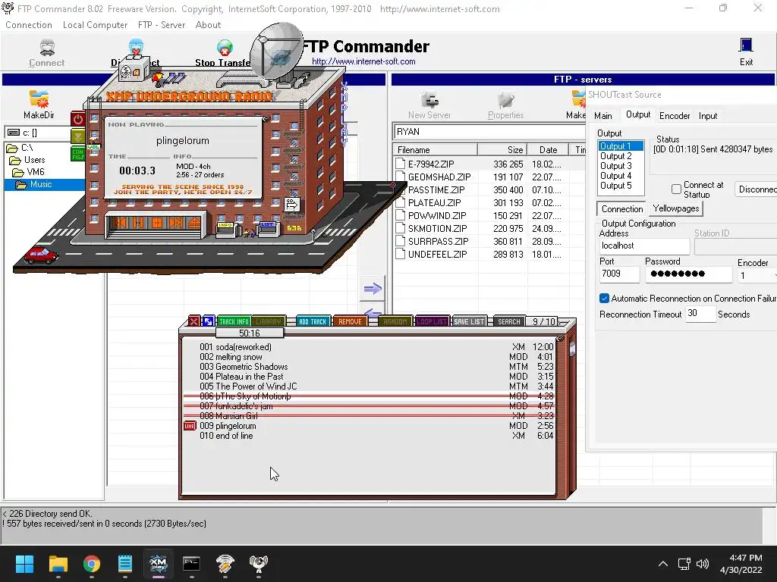The width and height of the screenshot is (777, 582).
Task: Click the yellow INFO booth on XMPlay
Action: 226,230
